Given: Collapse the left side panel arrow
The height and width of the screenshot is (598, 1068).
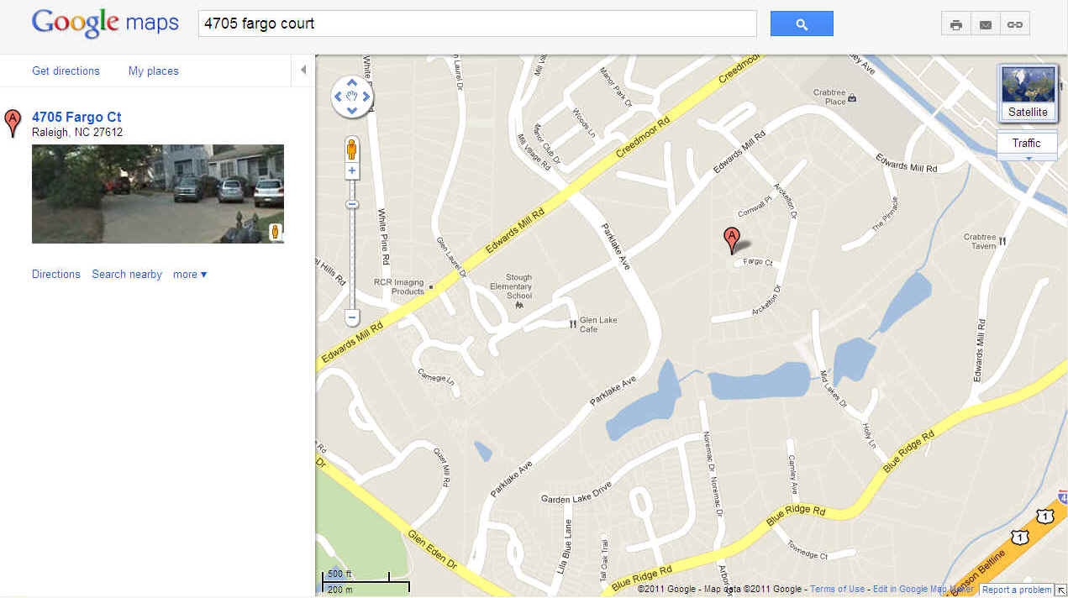Looking at the screenshot, I should tap(303, 71).
